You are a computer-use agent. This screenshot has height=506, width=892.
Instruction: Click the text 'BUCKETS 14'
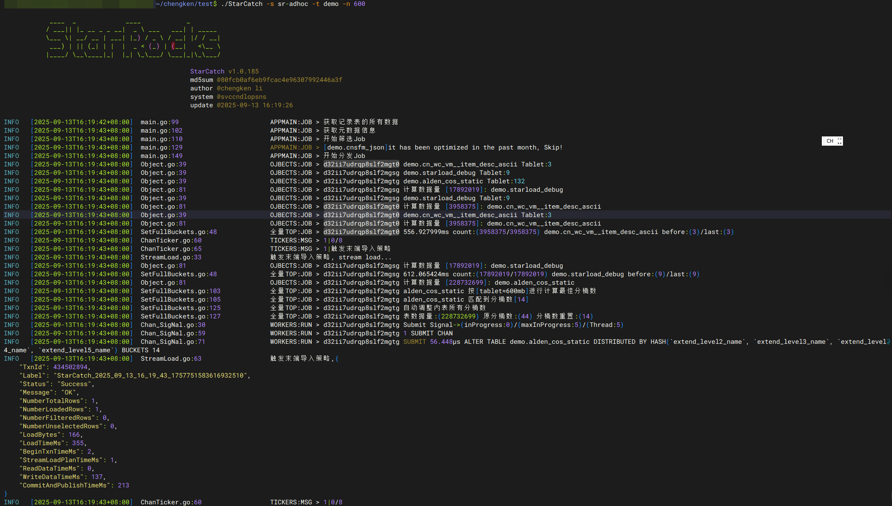point(141,350)
